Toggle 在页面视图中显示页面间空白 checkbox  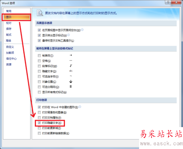tap(39, 30)
